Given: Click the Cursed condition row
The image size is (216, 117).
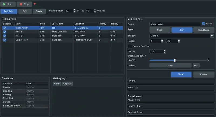Looking at the screenshot, I should 25,102.
